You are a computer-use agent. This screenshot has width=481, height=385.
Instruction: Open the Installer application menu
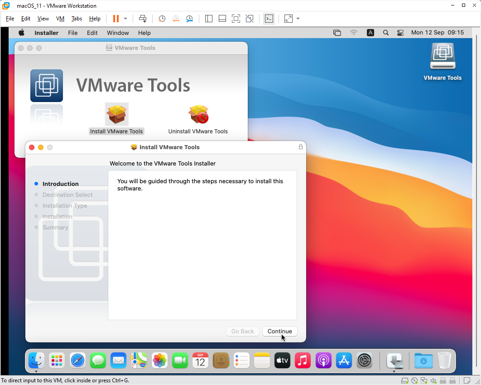coord(46,33)
